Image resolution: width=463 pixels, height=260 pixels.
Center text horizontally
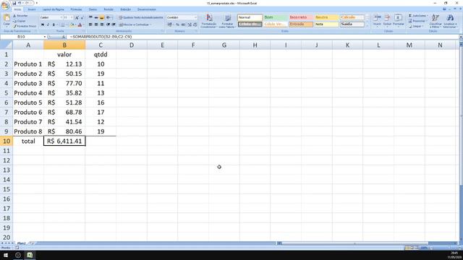click(x=96, y=25)
